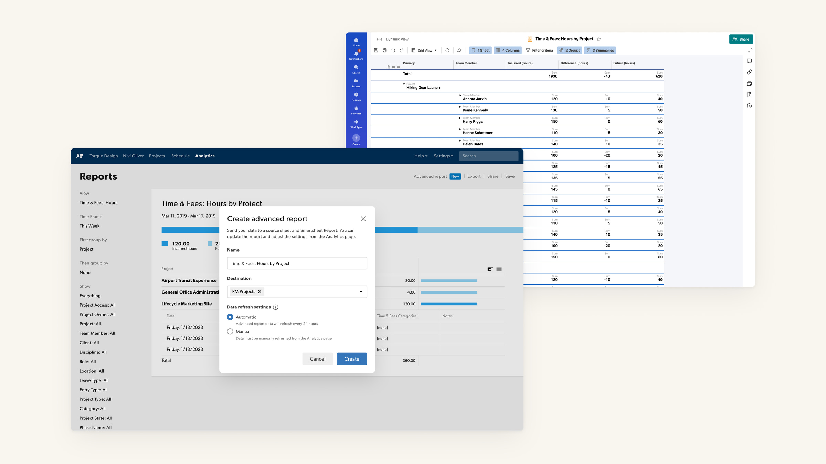Redo action in report toolbar
Screen dimensions: 826x464
click(x=401, y=51)
